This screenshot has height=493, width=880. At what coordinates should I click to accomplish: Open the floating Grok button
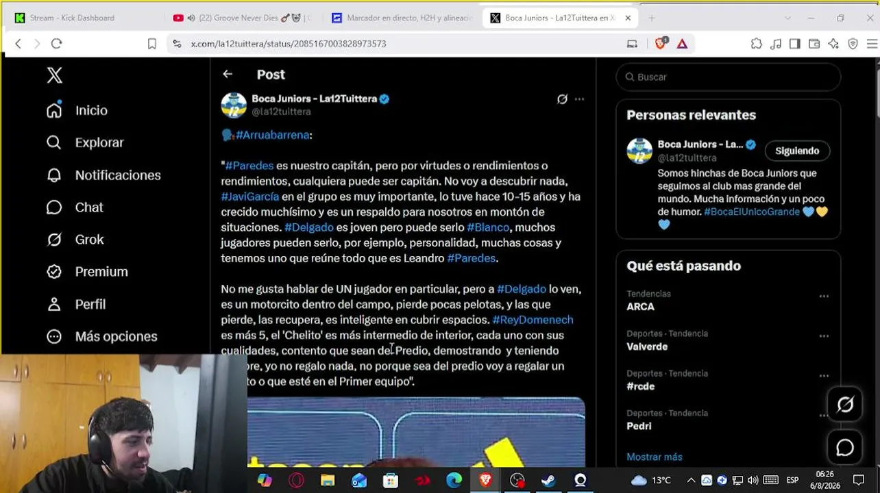pyautogui.click(x=845, y=405)
